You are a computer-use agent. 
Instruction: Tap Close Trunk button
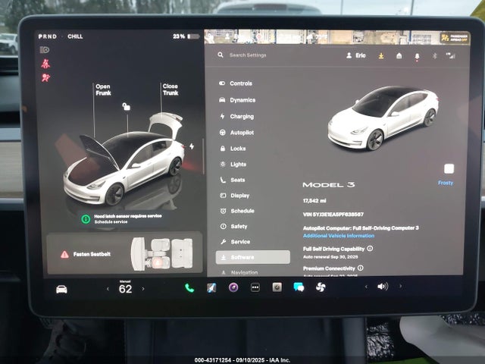click(171, 89)
